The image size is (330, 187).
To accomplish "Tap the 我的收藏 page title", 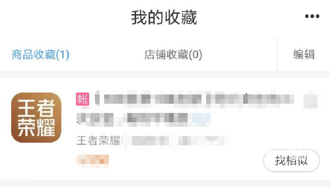I will coord(164,18).
